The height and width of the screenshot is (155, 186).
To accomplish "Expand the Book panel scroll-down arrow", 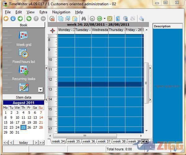I will pyautogui.click(x=40, y=90).
